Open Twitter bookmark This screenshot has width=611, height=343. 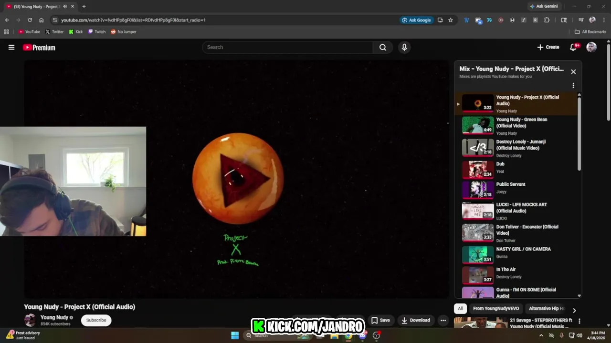click(x=54, y=32)
